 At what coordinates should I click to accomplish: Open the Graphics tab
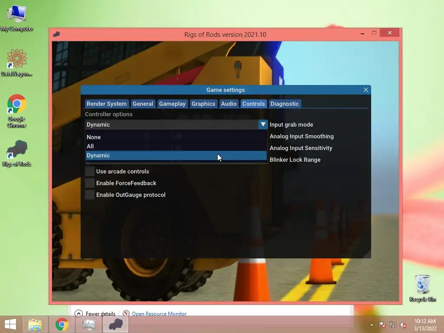pos(203,104)
